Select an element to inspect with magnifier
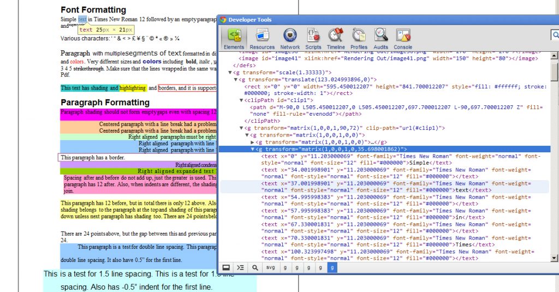 (x=255, y=267)
